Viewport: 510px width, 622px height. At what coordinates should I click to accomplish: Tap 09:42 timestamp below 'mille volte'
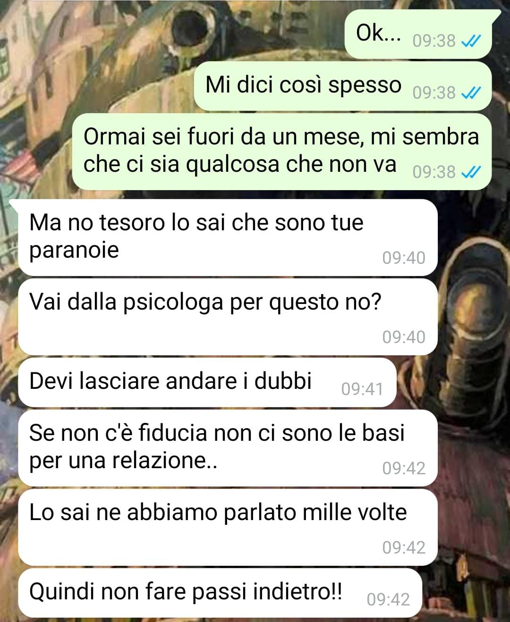tap(404, 547)
